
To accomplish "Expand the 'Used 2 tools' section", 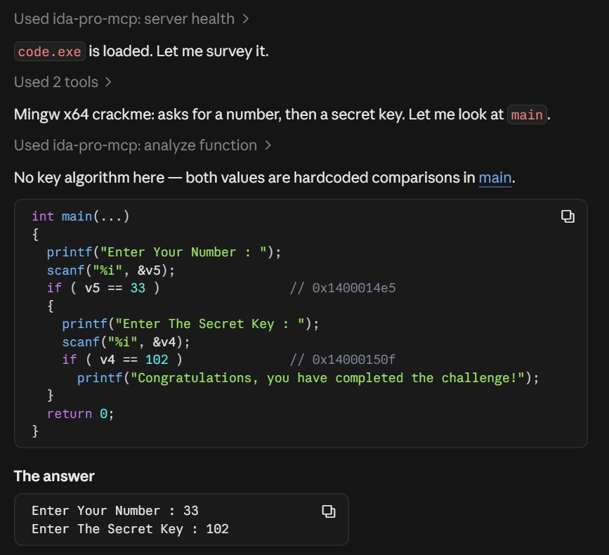I will click(x=63, y=82).
